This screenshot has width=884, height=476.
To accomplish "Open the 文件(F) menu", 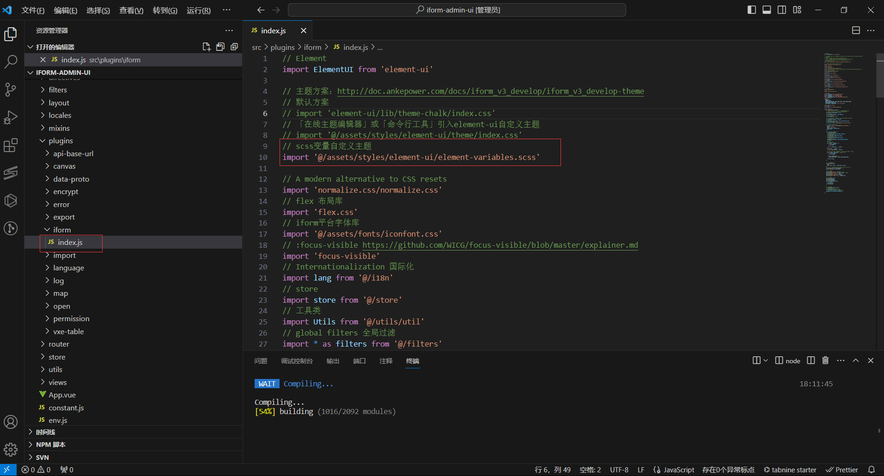I will pos(33,10).
